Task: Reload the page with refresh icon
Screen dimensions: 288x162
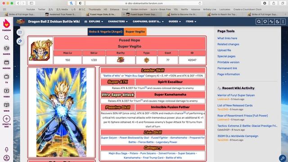Action: pos(200,3)
